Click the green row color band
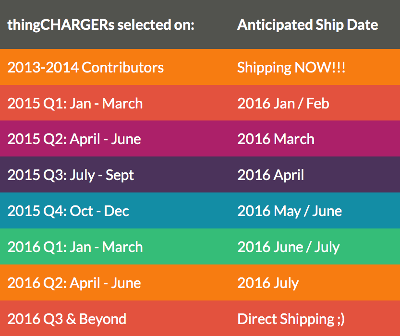The height and width of the screenshot is (336, 400). [200, 247]
